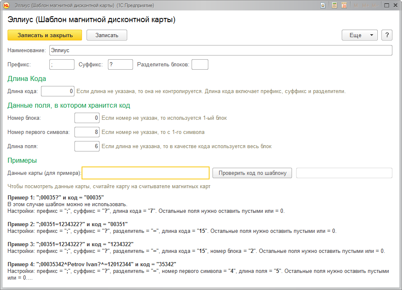Click the heading Эллиус (Шаблон магнитной дисконтной карты)
This screenshot has width=402, height=290.
click(92, 20)
